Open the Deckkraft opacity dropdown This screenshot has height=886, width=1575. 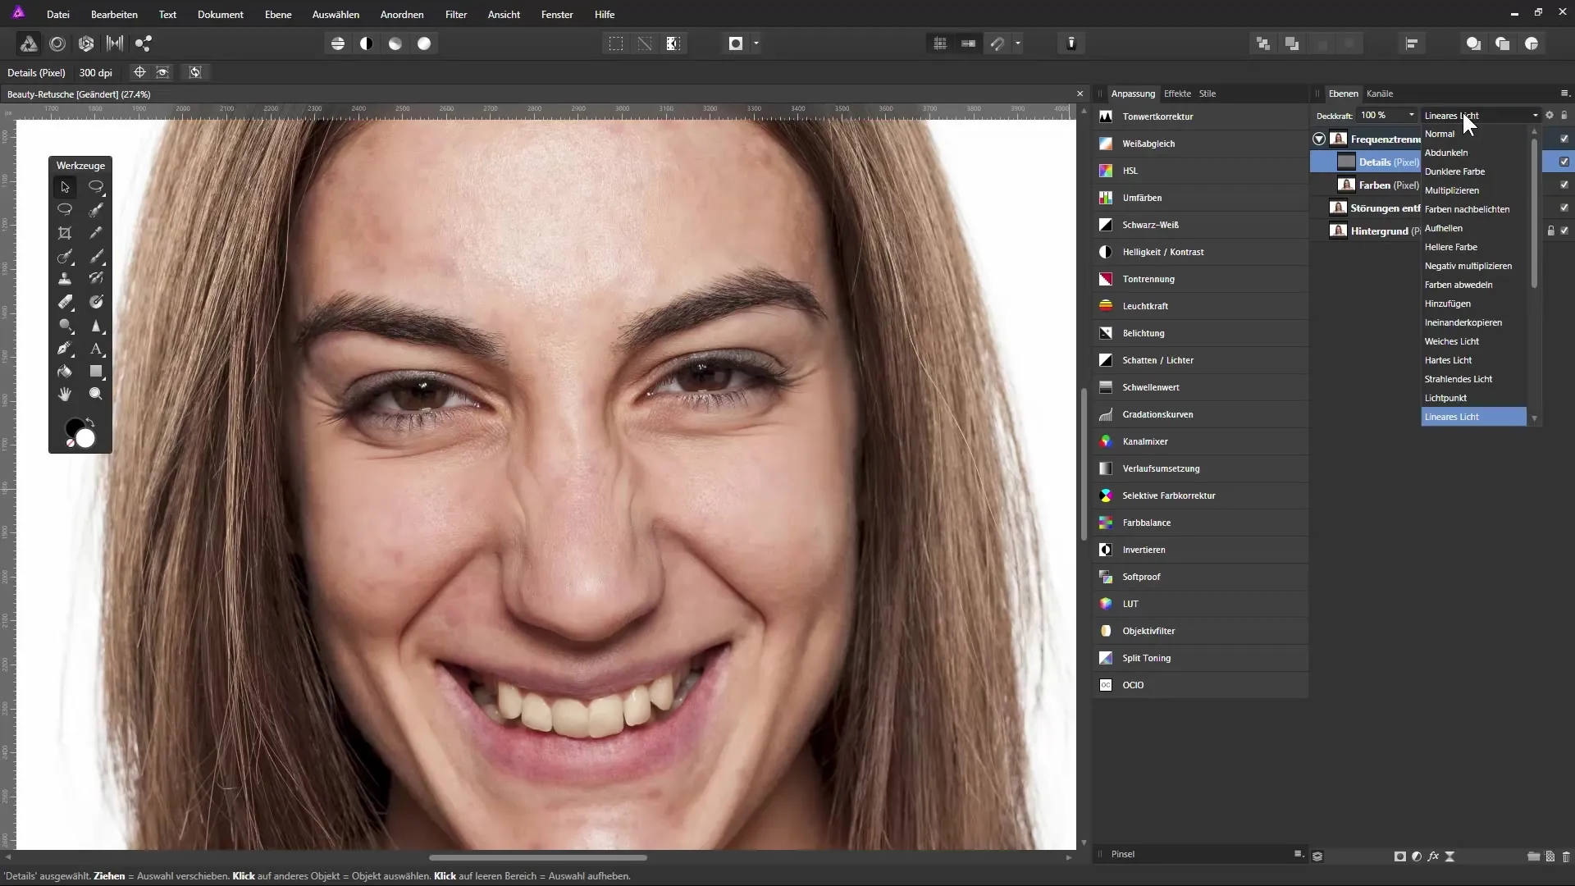click(1412, 116)
